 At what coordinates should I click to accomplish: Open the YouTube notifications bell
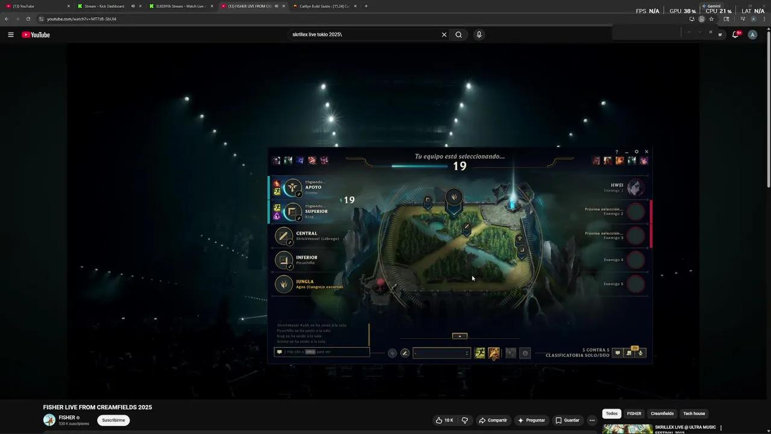(x=735, y=34)
